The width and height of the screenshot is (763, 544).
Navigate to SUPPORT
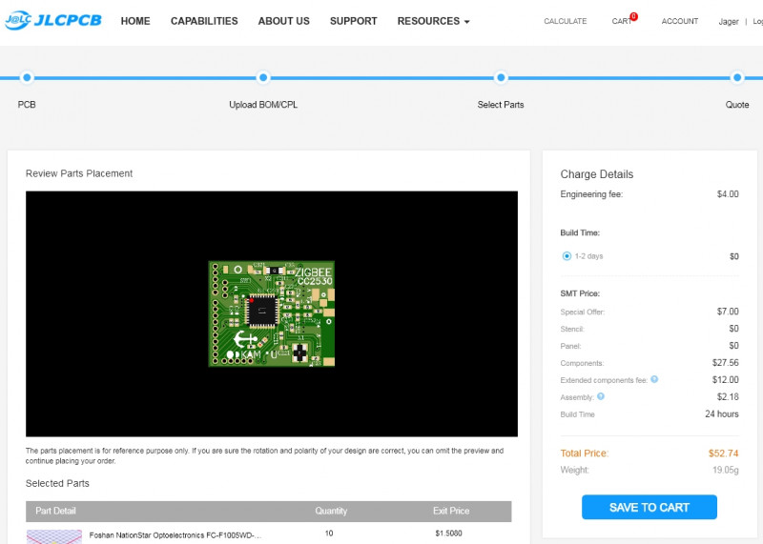pyautogui.click(x=353, y=21)
